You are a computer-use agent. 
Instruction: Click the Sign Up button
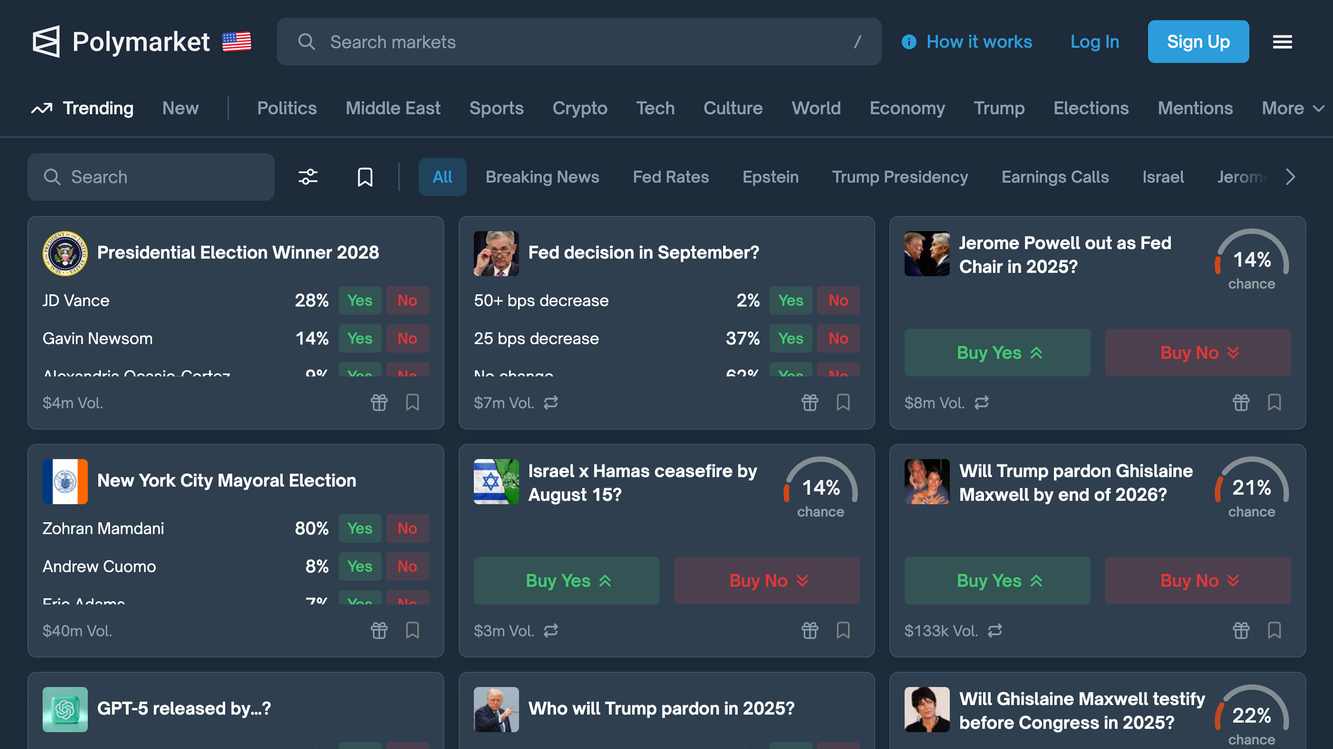coord(1198,41)
